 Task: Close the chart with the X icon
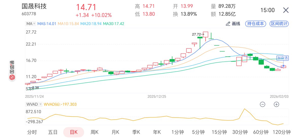pyautogui.click(x=286, y=10)
